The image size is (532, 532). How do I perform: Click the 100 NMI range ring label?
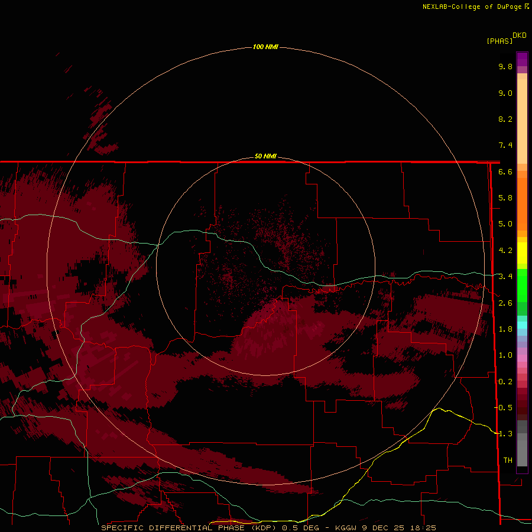click(265, 47)
